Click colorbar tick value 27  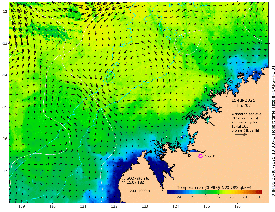click(218, 197)
